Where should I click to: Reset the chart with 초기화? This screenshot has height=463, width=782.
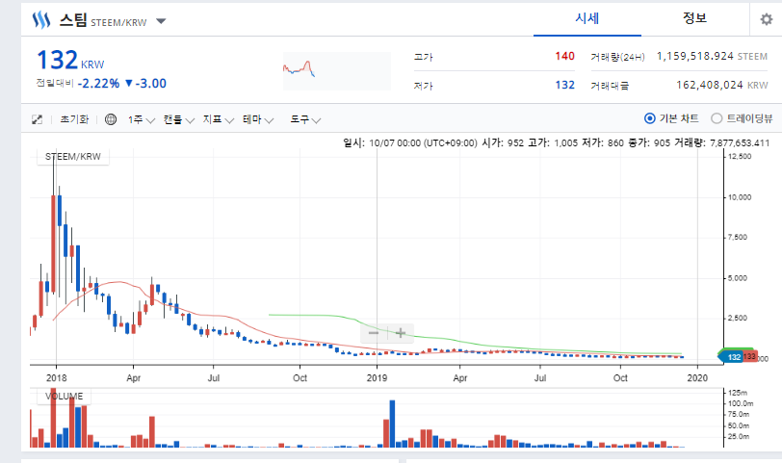pos(74,119)
